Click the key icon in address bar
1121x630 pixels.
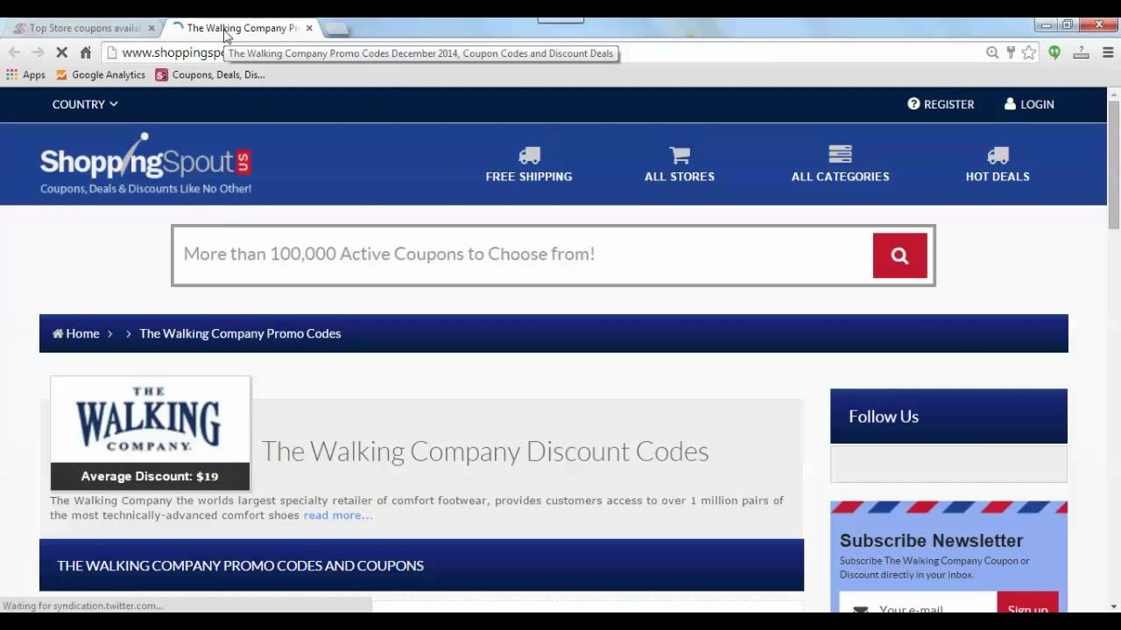pyautogui.click(x=1011, y=52)
